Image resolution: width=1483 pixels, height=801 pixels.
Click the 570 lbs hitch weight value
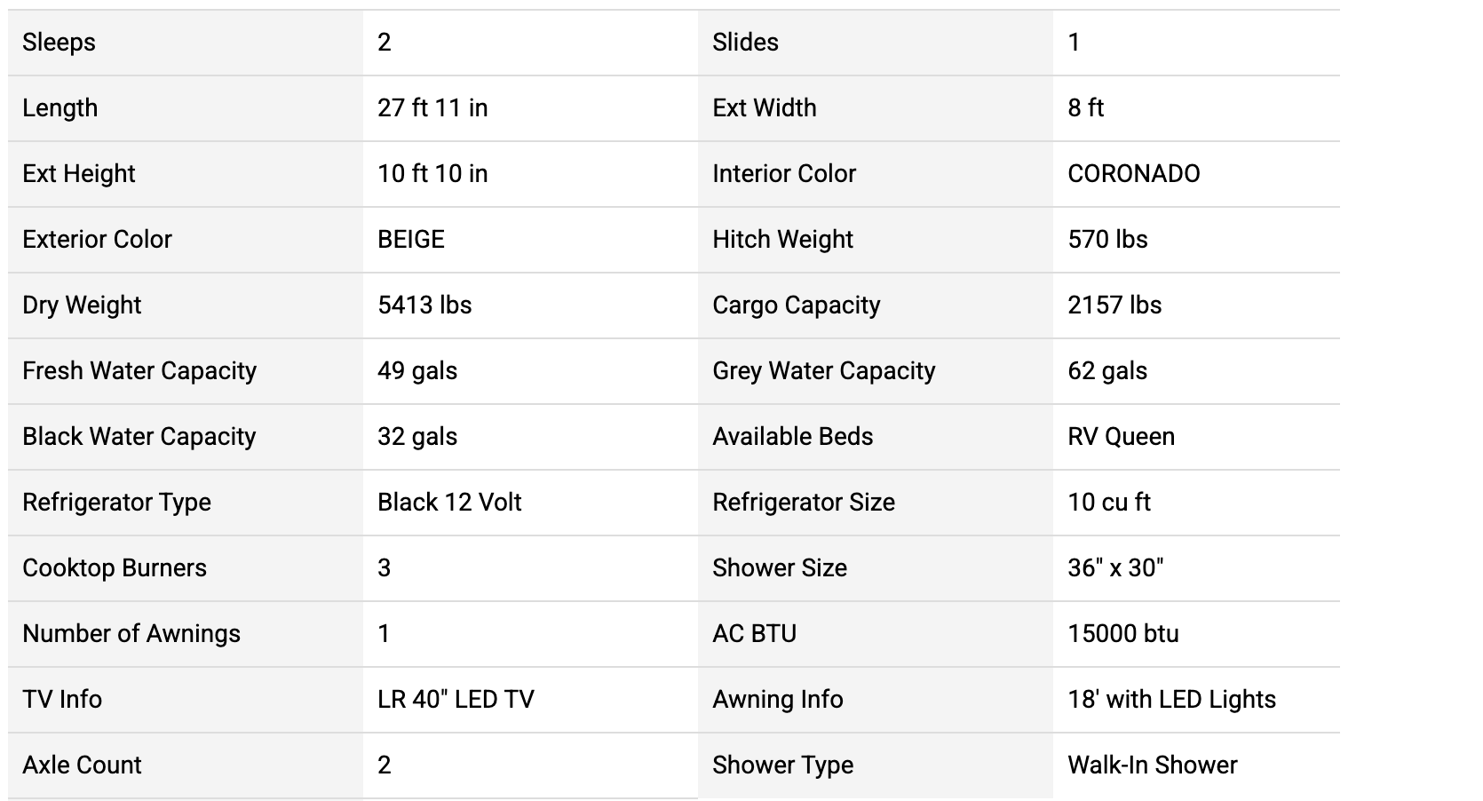1107,240
